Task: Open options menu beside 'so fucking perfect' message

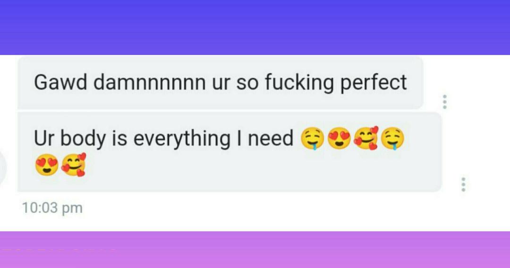Action: click(445, 101)
